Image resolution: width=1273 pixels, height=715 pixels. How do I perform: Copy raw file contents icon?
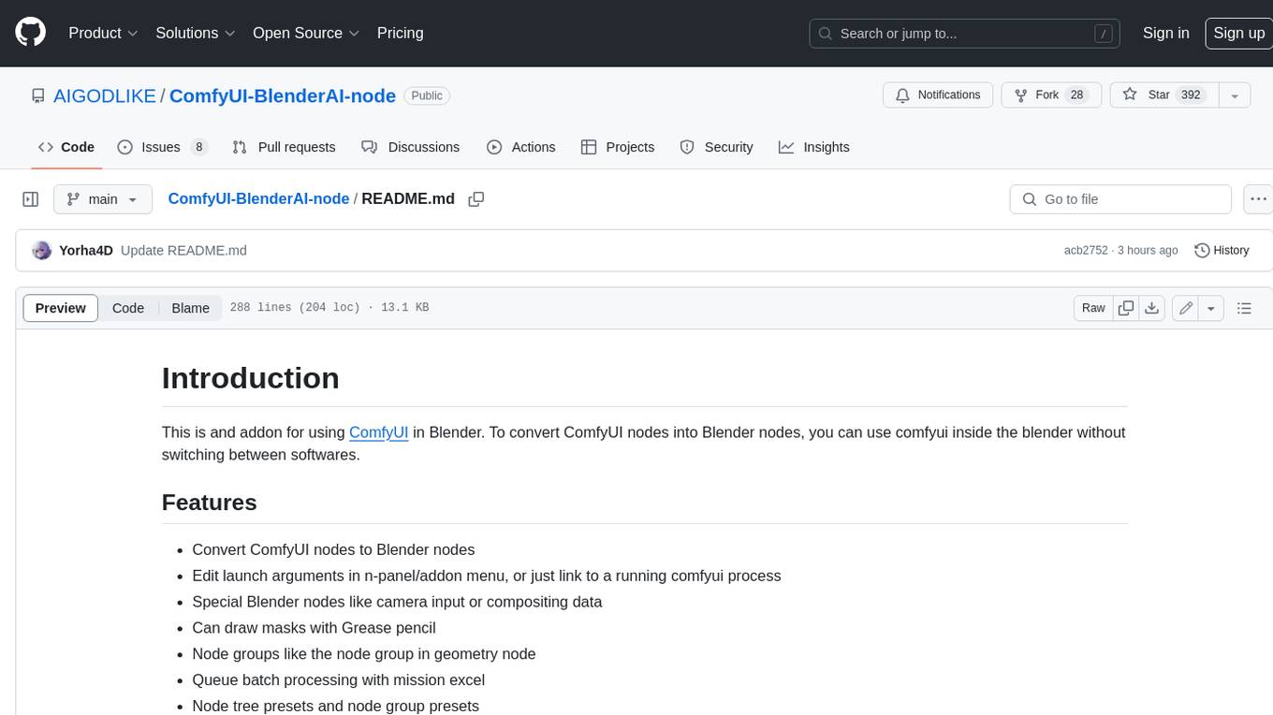pyautogui.click(x=1126, y=308)
